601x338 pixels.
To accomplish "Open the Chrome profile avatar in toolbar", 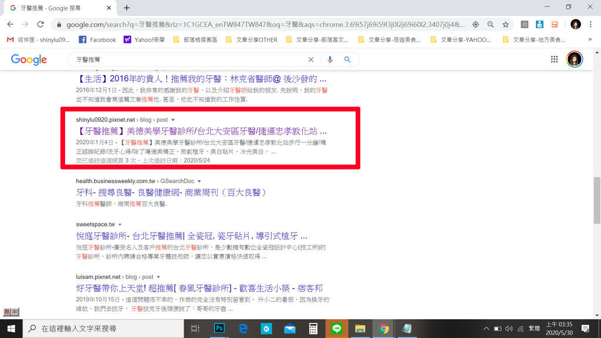I will [x=575, y=25].
